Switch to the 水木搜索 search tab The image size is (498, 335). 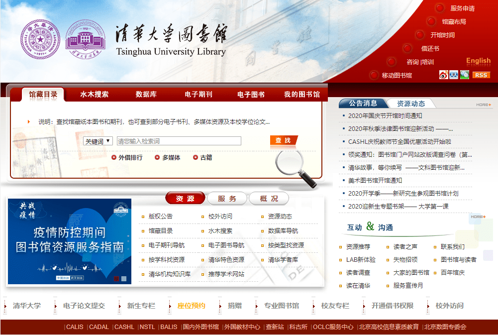(95, 95)
